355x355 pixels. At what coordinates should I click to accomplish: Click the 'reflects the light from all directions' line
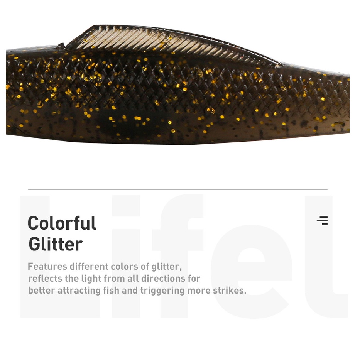coord(114,279)
